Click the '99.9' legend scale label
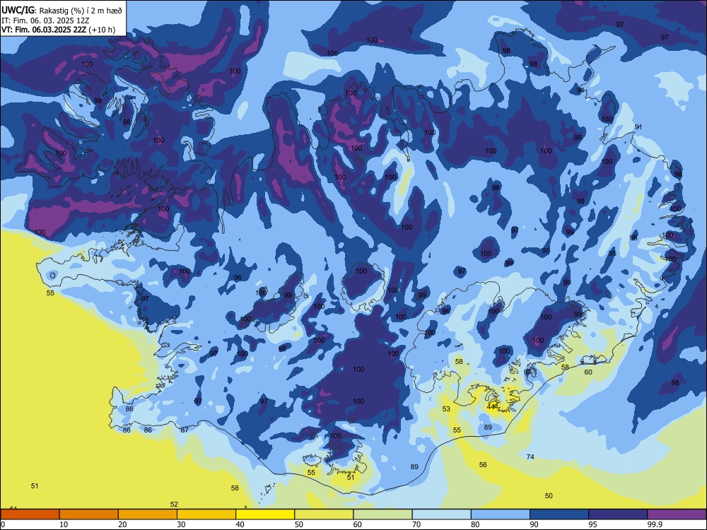The height and width of the screenshot is (530, 707). point(655,524)
